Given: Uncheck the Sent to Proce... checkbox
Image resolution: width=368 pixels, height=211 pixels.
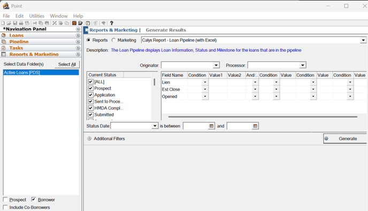Looking at the screenshot, I should pyautogui.click(x=91, y=101).
